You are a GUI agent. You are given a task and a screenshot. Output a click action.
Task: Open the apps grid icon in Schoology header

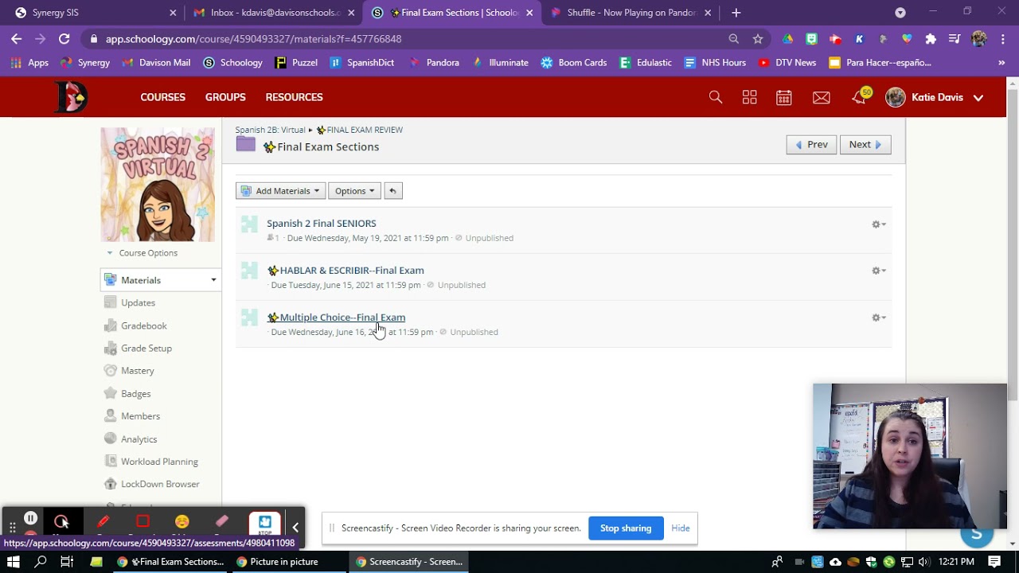tap(749, 97)
